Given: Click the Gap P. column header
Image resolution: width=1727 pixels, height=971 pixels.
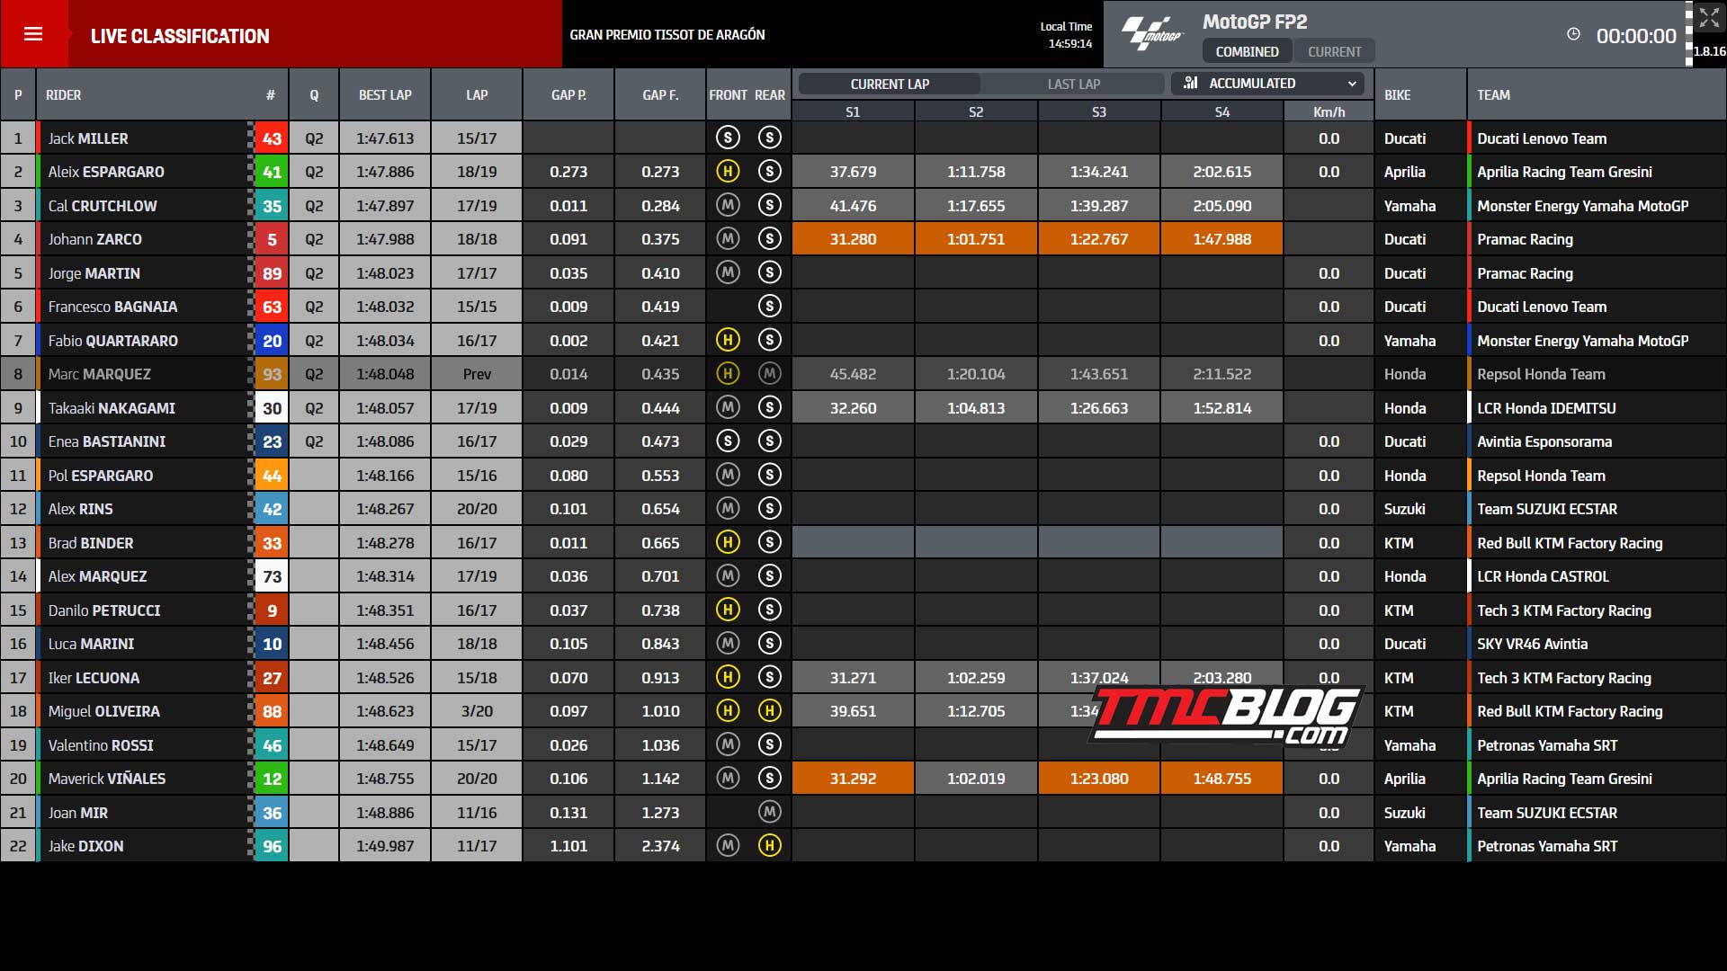Looking at the screenshot, I should coord(568,94).
